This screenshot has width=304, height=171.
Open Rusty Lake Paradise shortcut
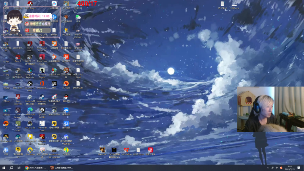tap(42, 44)
